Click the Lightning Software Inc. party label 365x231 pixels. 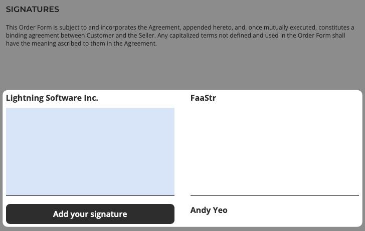52,98
